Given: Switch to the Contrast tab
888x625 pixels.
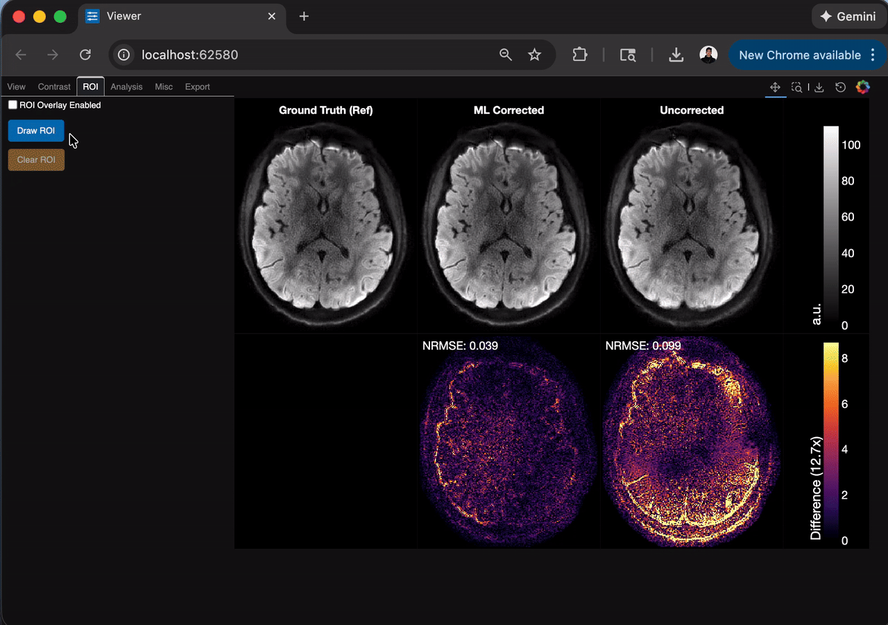Looking at the screenshot, I should click(x=54, y=87).
